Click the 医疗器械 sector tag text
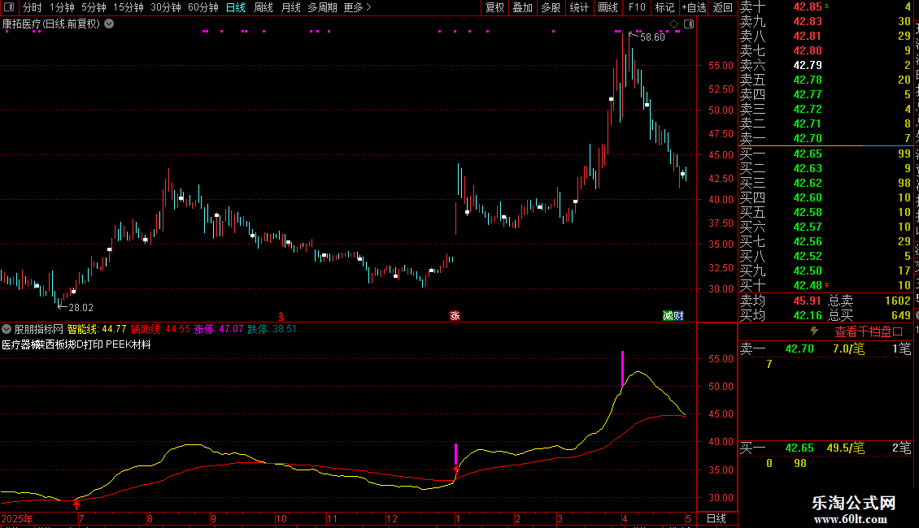The height and width of the screenshot is (528, 919). tap(22, 344)
